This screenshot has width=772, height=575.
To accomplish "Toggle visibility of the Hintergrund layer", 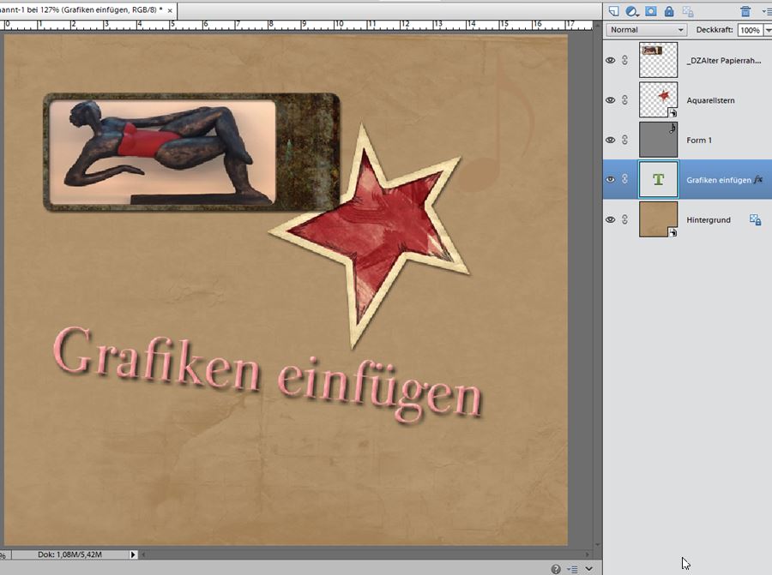I will click(x=611, y=220).
